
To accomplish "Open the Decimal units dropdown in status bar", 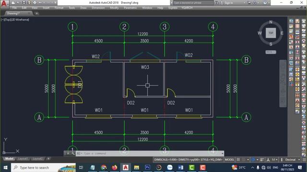I will [x=292, y=160].
